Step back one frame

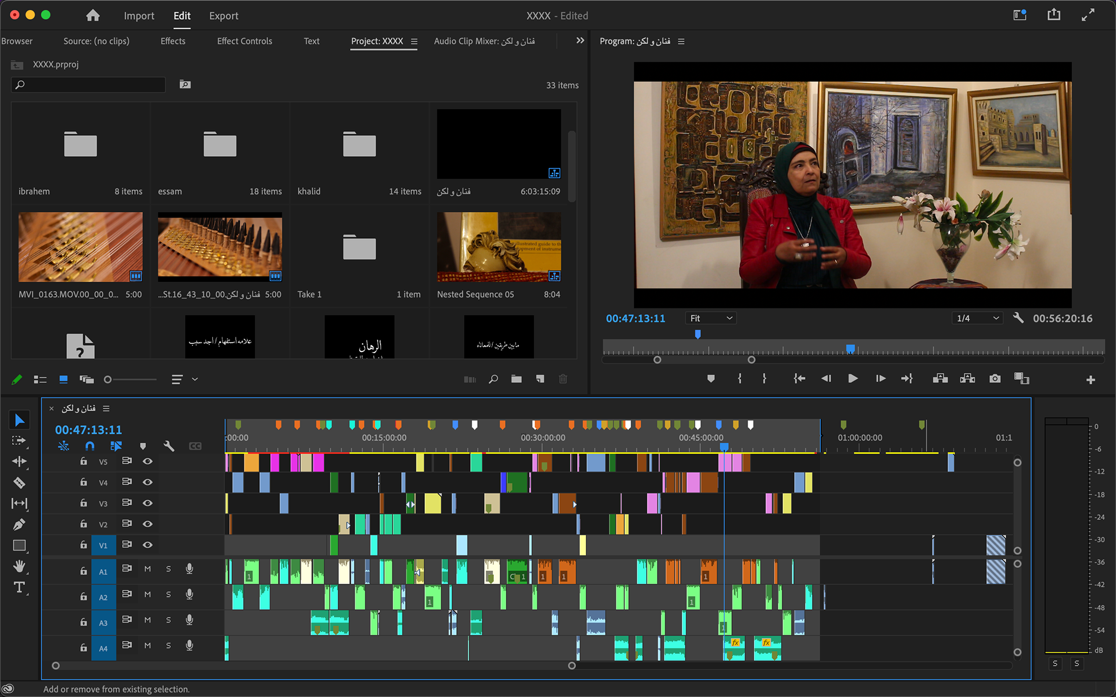pyautogui.click(x=826, y=379)
